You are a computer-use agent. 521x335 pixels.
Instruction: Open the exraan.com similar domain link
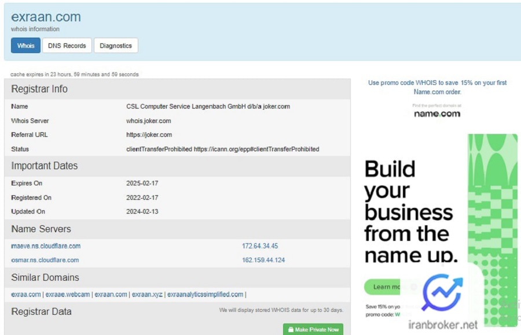coord(111,295)
